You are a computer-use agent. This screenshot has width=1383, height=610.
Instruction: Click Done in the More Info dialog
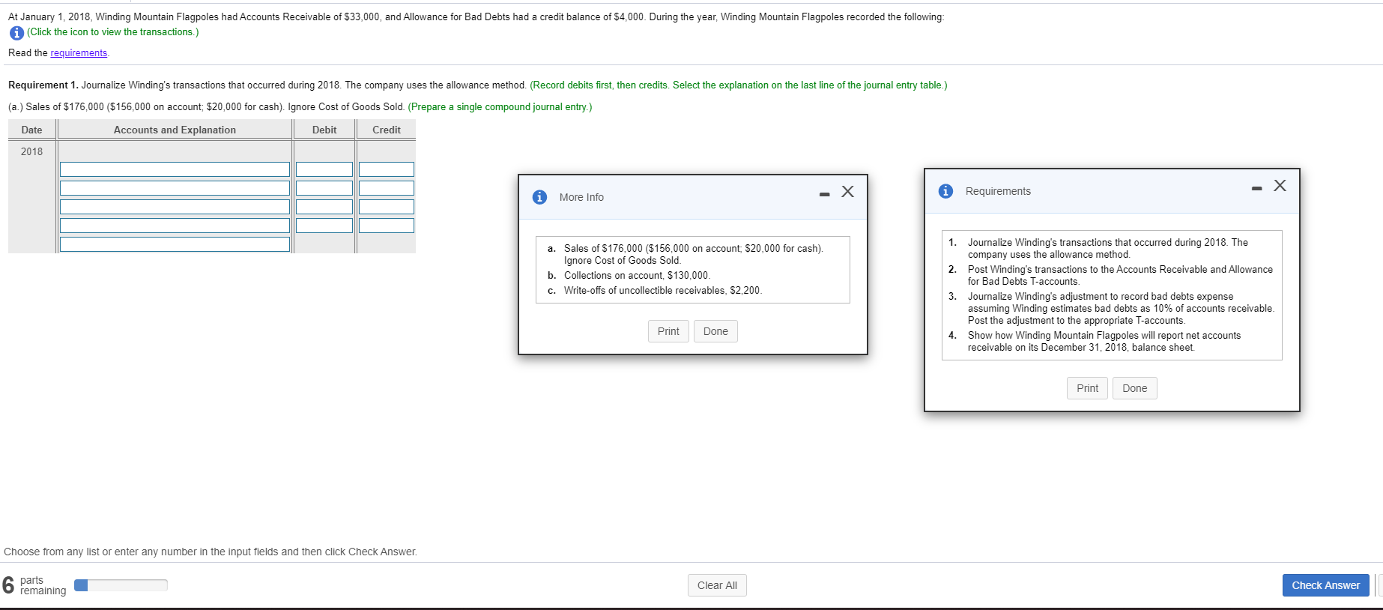click(x=715, y=331)
